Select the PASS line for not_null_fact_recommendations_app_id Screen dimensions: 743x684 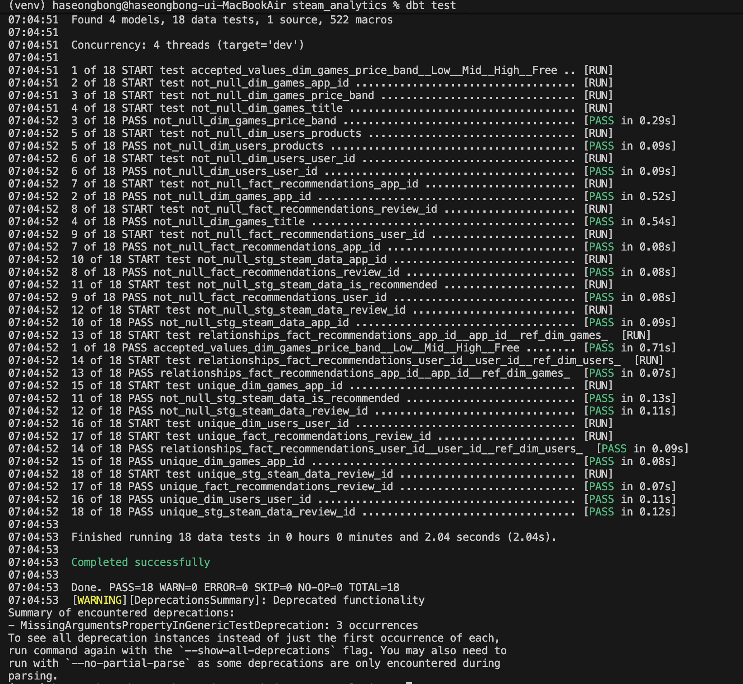(342, 247)
